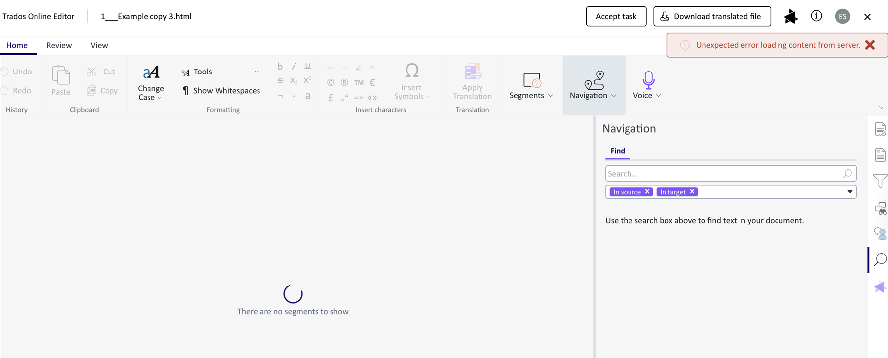The width and height of the screenshot is (888, 358).
Task: Click the info circle icon
Action: pyautogui.click(x=816, y=16)
